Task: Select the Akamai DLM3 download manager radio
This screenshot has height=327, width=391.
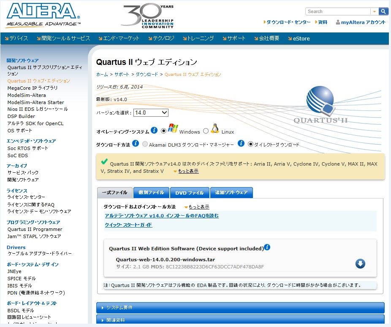Action: click(x=145, y=144)
